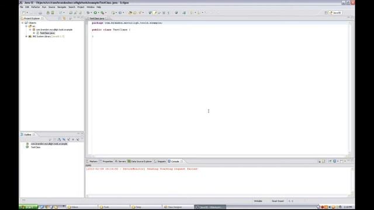374x210 pixels.
Task: Click the New file toolbar icon
Action: pyautogui.click(x=24, y=13)
